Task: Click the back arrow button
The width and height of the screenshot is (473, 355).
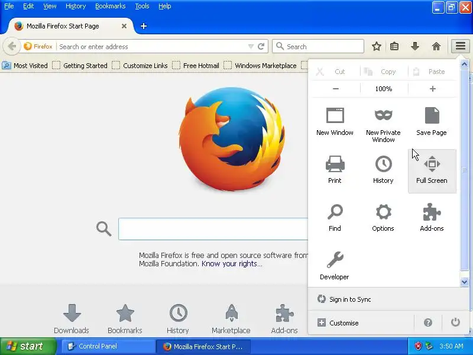Action: pyautogui.click(x=12, y=47)
